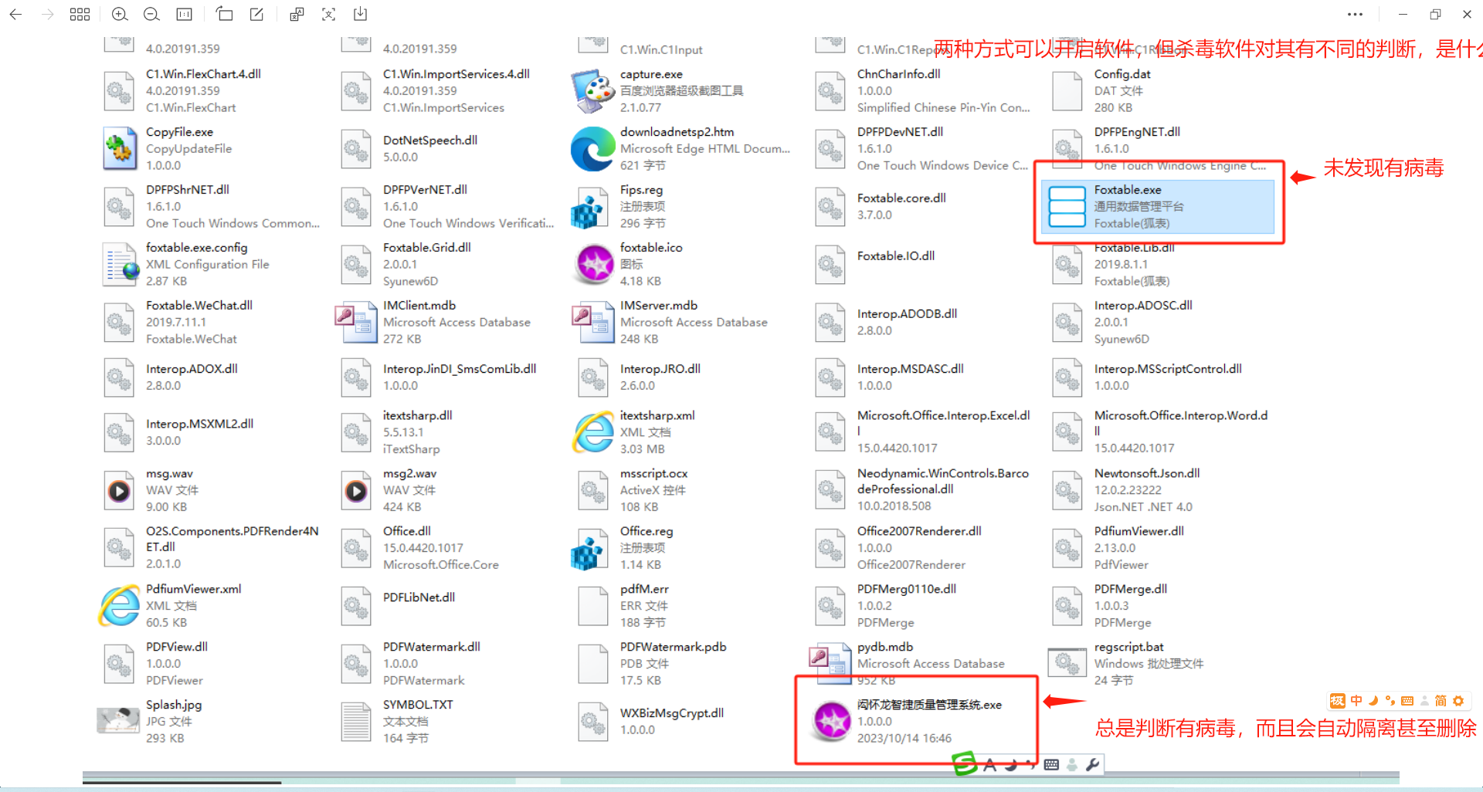Select the foxtable.exe.config file icon

120,265
